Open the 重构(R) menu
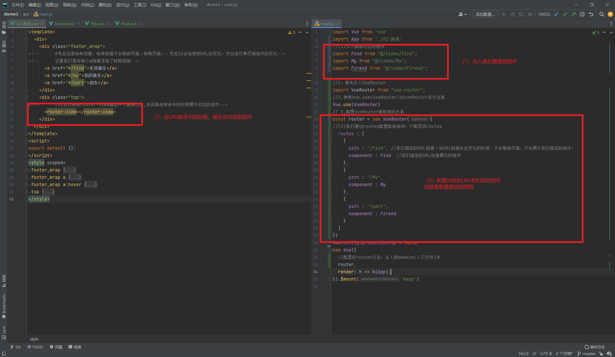The image size is (615, 357). (105, 5)
